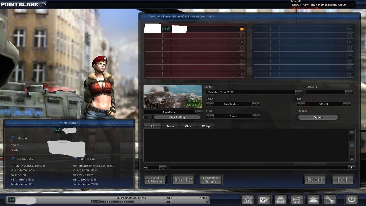Click the Change Team button
The height and width of the screenshot is (206, 366).
211,180
